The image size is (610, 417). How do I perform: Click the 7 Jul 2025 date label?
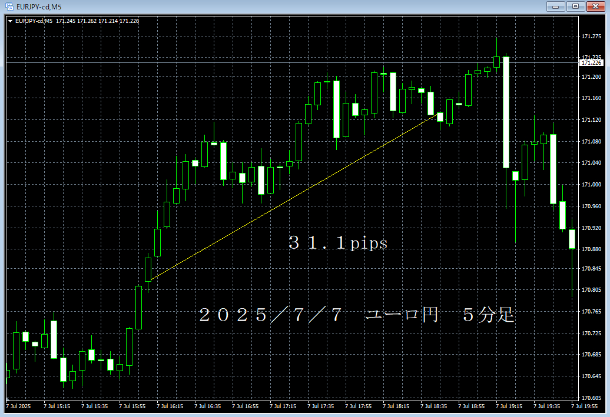pos(18,406)
